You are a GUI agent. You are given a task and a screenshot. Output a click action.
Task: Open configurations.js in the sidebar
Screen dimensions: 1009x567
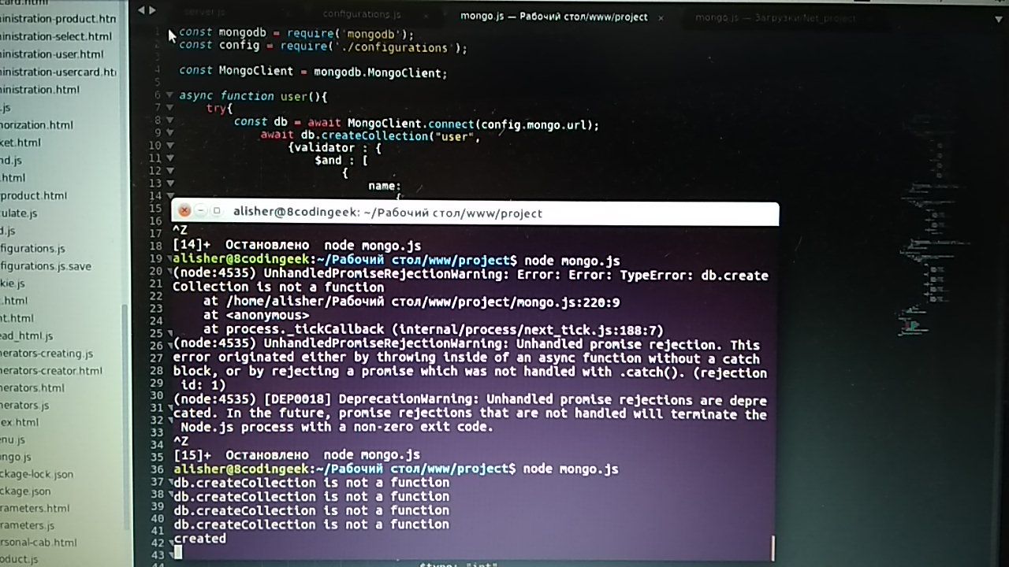33,249
